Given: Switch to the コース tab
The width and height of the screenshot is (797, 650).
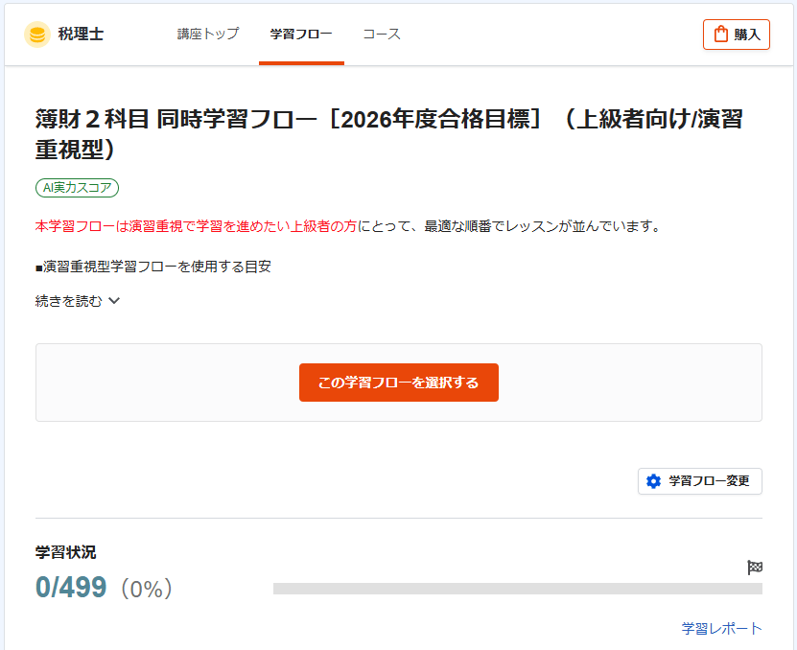Looking at the screenshot, I should (x=382, y=32).
